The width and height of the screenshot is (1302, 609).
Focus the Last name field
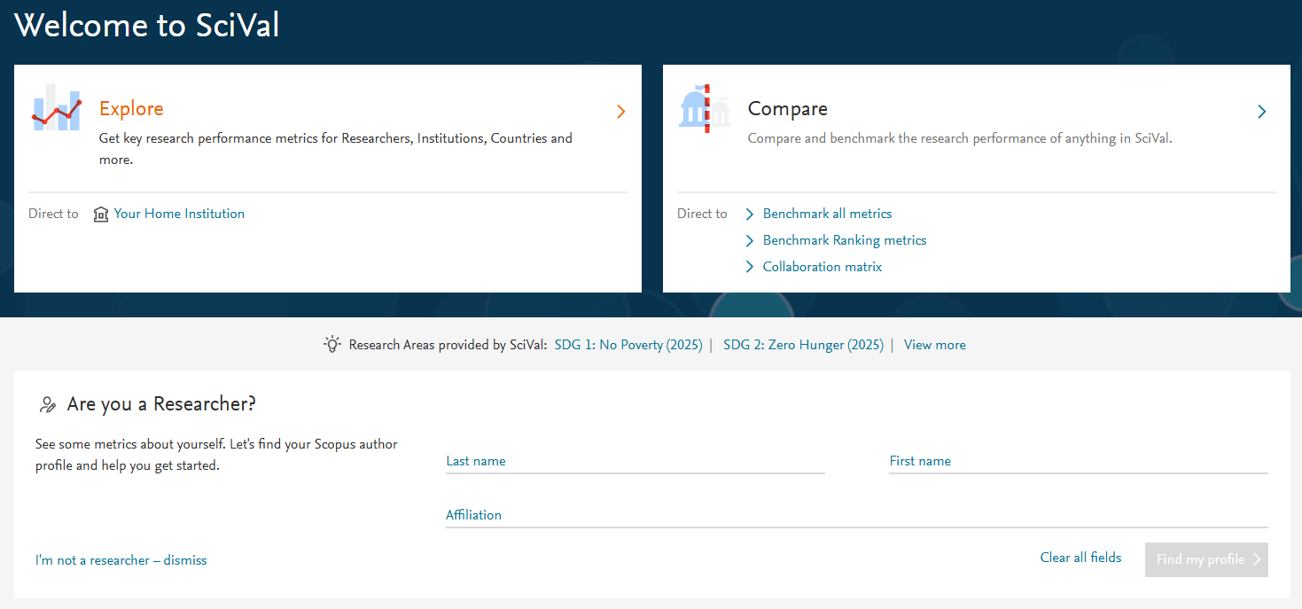[x=635, y=462]
